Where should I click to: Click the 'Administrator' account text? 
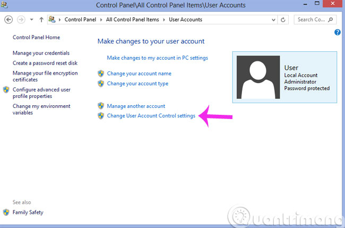click(300, 82)
